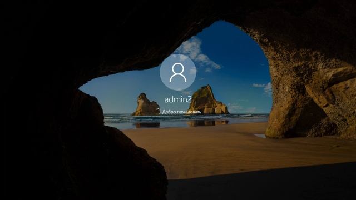Viewport: 356px width, 200px height.
Task: Click the admin2 user avatar icon
Action: [x=178, y=72]
